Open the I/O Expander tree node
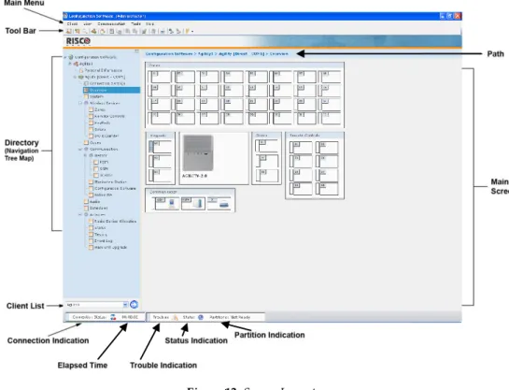The image size is (509, 390). click(x=106, y=136)
